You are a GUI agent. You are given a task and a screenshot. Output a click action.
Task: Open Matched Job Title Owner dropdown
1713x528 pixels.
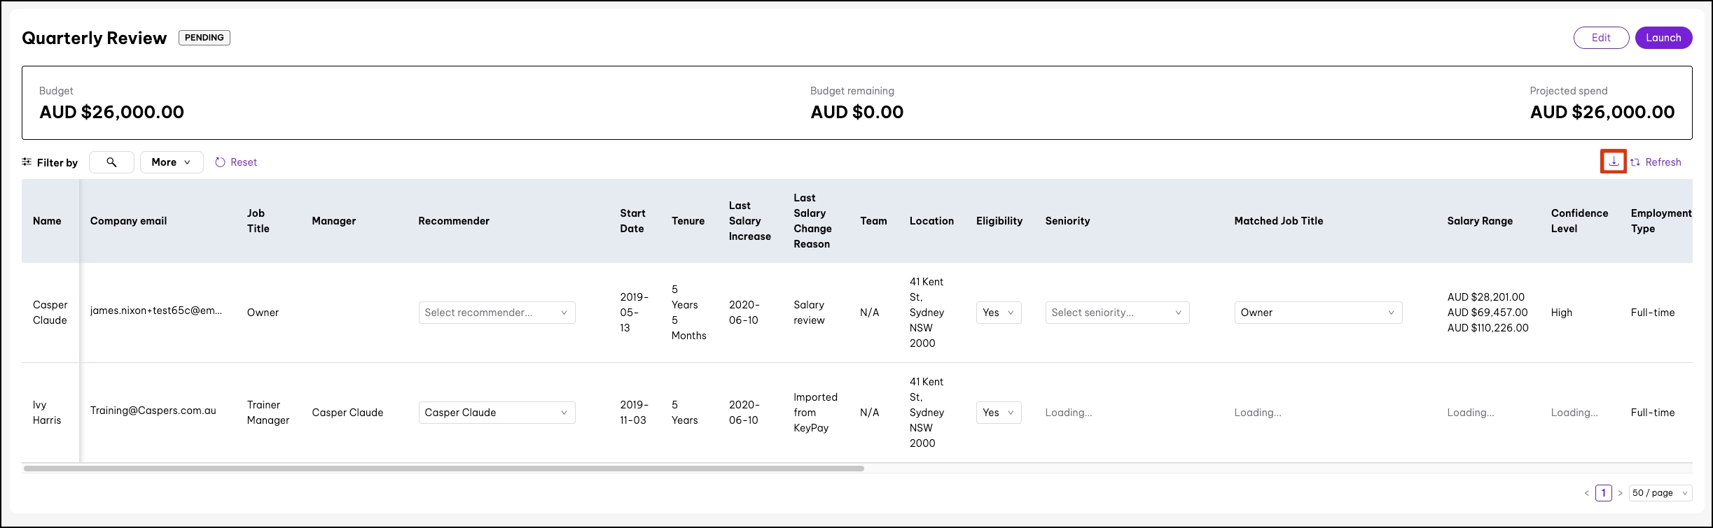1317,313
